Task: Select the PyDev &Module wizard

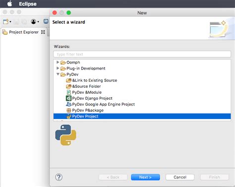Action: [87, 92]
